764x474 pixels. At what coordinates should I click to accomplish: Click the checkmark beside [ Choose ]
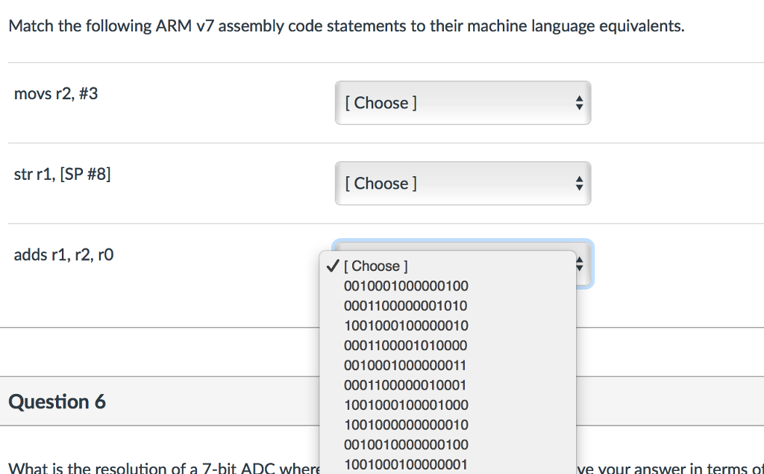point(331,265)
